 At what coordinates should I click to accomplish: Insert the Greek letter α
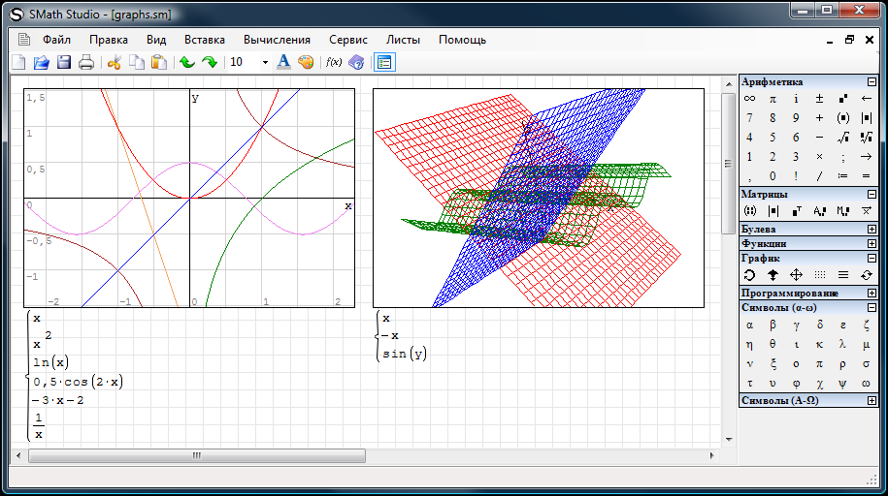click(x=749, y=325)
